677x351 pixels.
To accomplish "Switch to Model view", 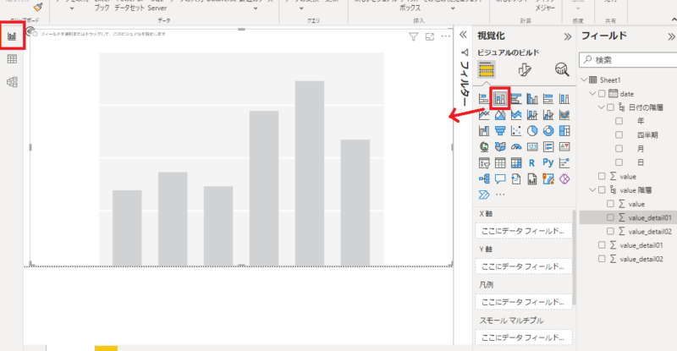I will 12,82.
